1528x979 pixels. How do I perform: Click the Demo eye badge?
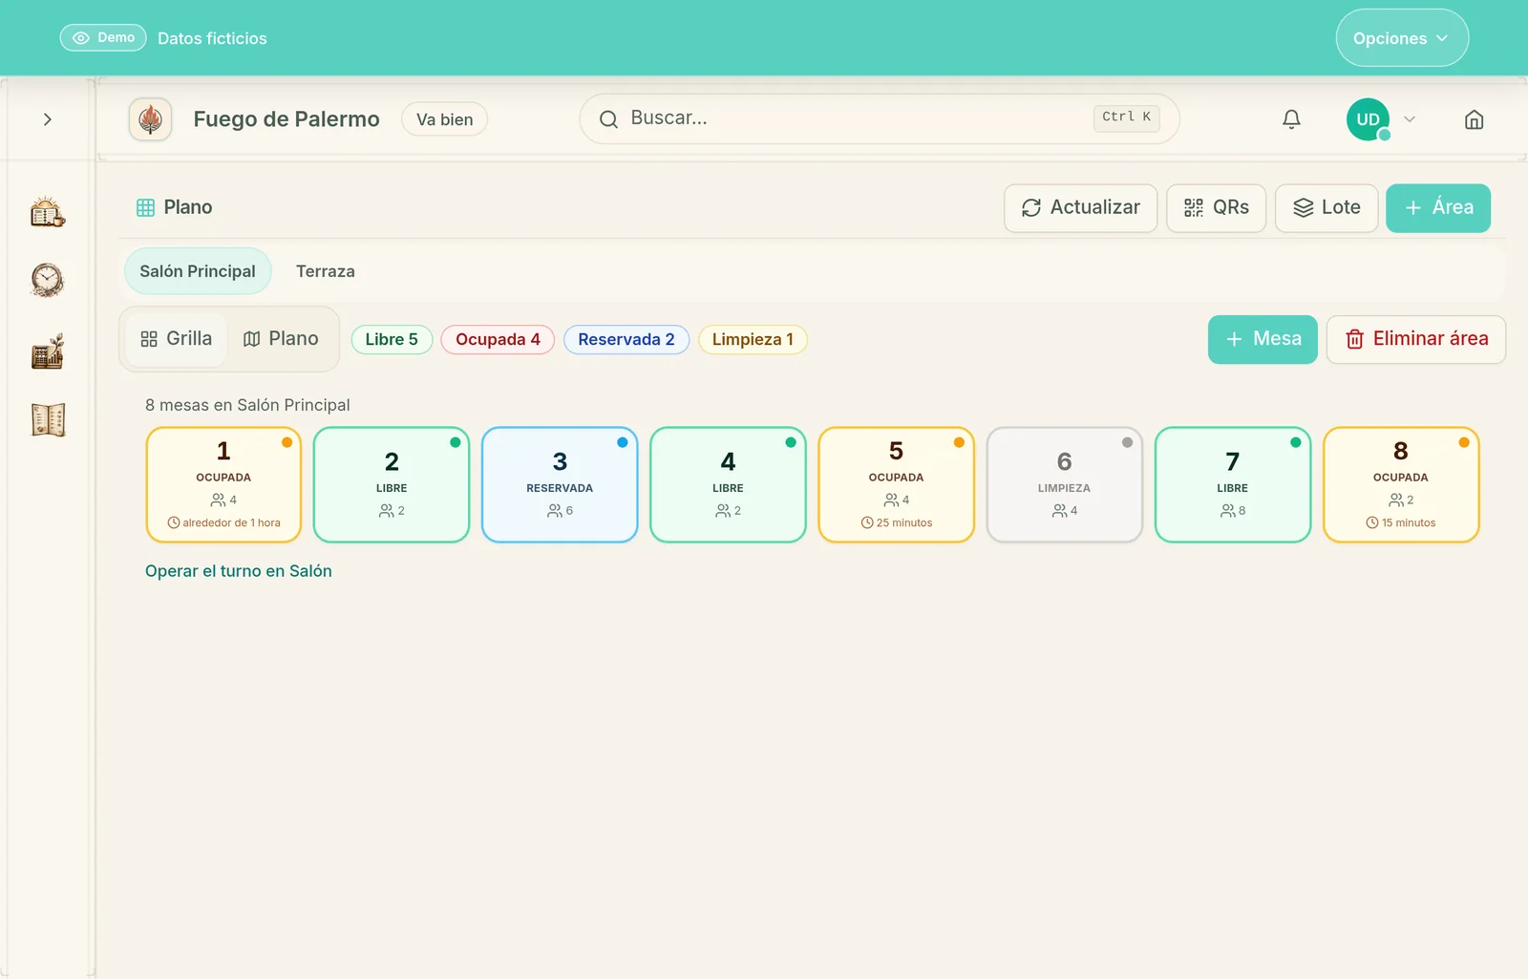pyautogui.click(x=103, y=37)
